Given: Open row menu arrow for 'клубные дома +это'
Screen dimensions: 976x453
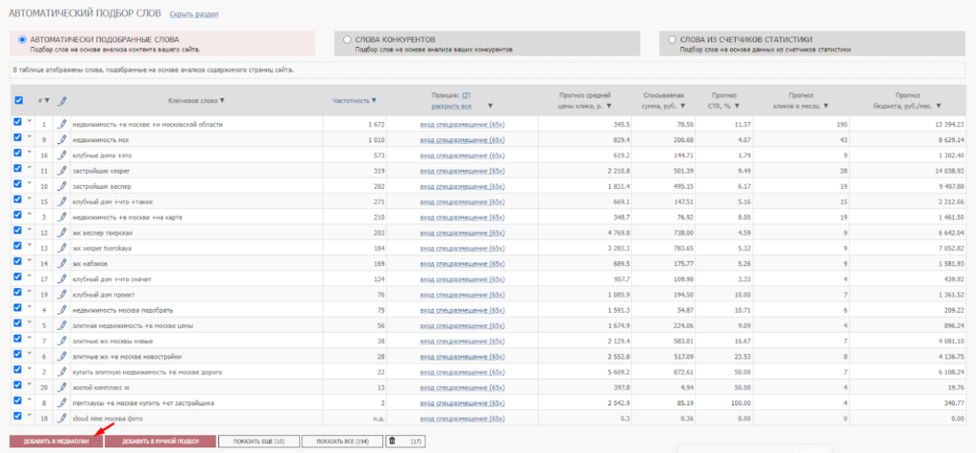Looking at the screenshot, I should tap(29, 153).
